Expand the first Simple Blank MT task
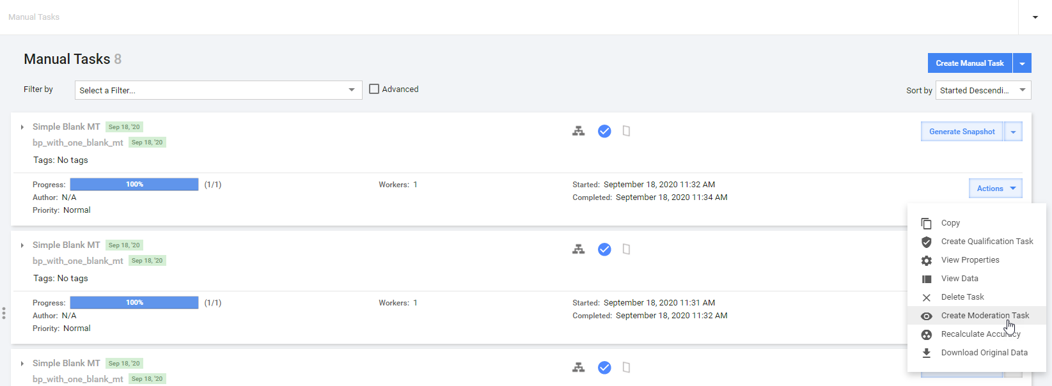 [x=22, y=127]
